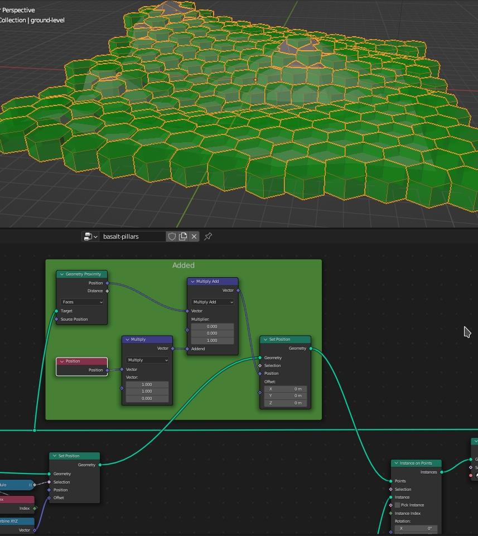Click the Multiply node's 0.000 vector value
Screen dimensions: 478x536
point(147,398)
